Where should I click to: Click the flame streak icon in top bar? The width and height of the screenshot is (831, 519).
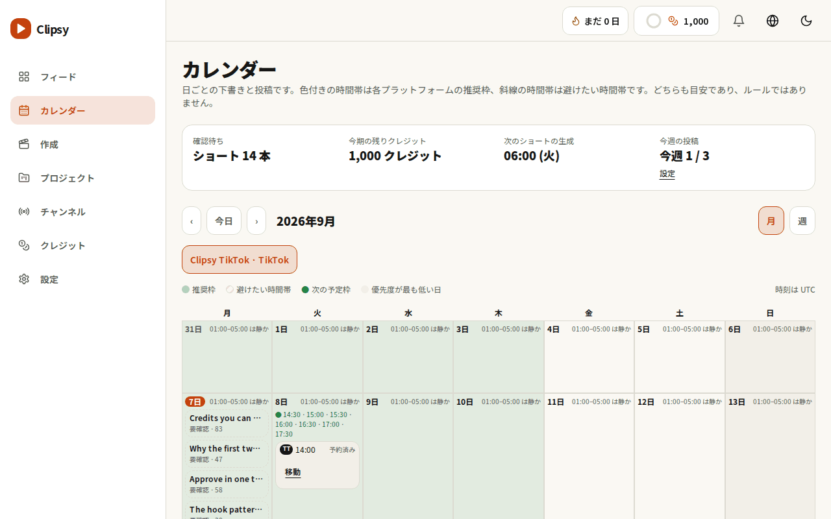click(575, 21)
